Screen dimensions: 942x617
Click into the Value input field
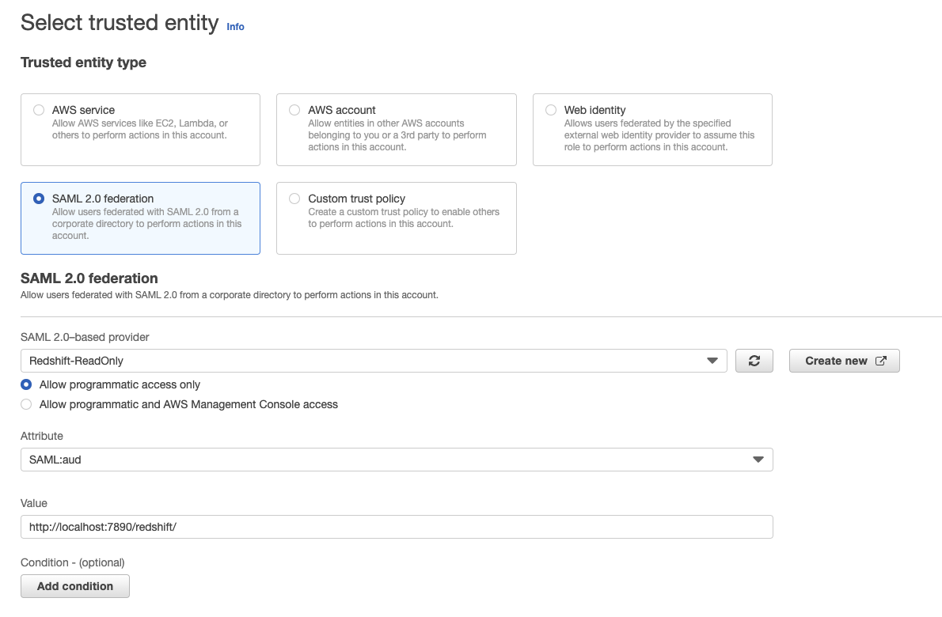pos(397,527)
